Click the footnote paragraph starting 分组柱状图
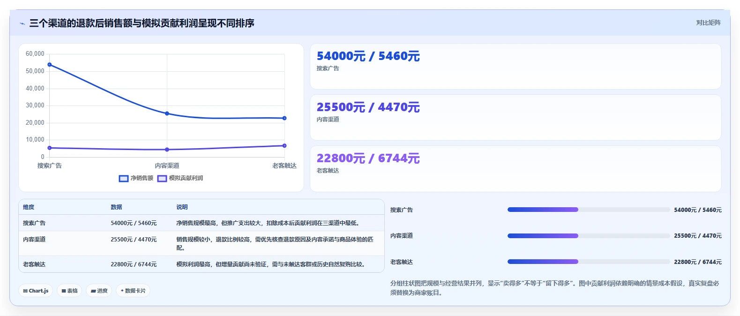This screenshot has width=740, height=316. (x=555, y=288)
